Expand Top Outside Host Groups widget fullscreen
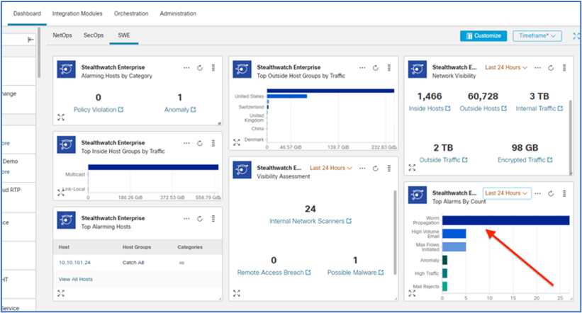 (237, 142)
